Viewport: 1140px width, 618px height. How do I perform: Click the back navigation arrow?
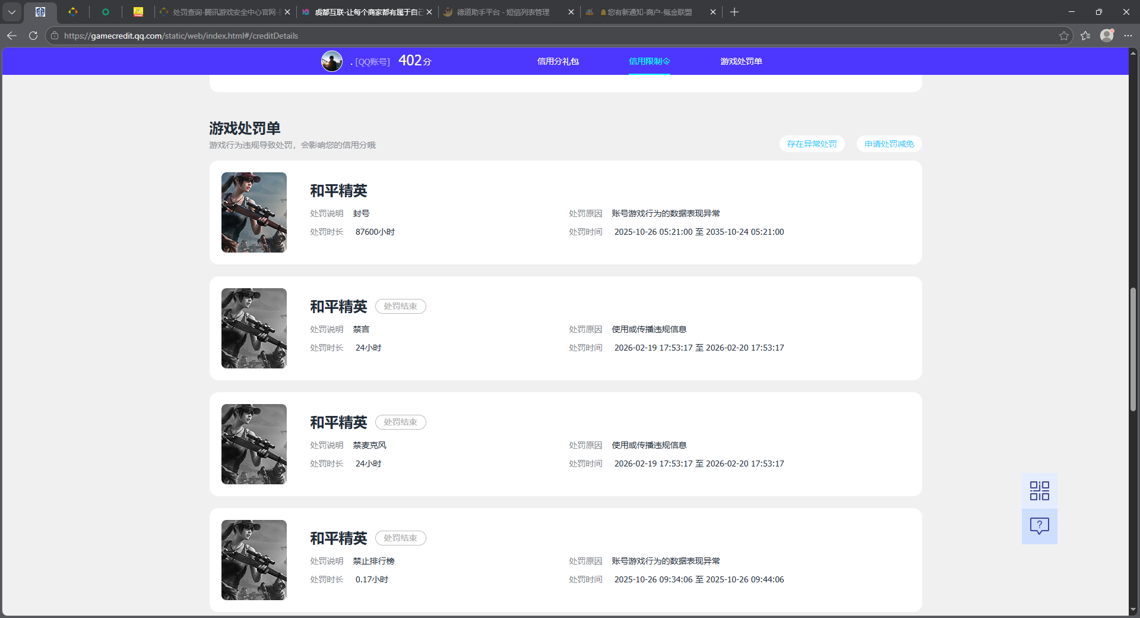12,36
